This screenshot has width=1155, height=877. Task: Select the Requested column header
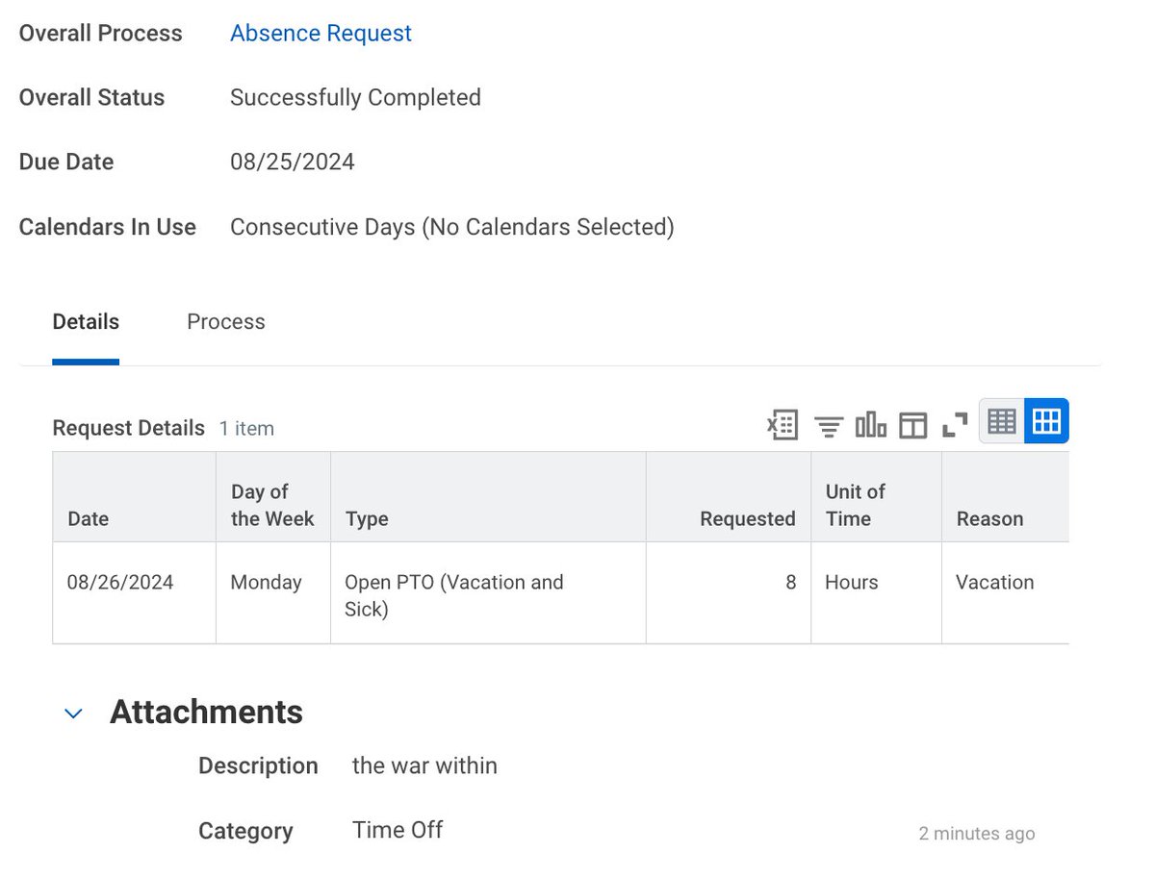(729, 497)
